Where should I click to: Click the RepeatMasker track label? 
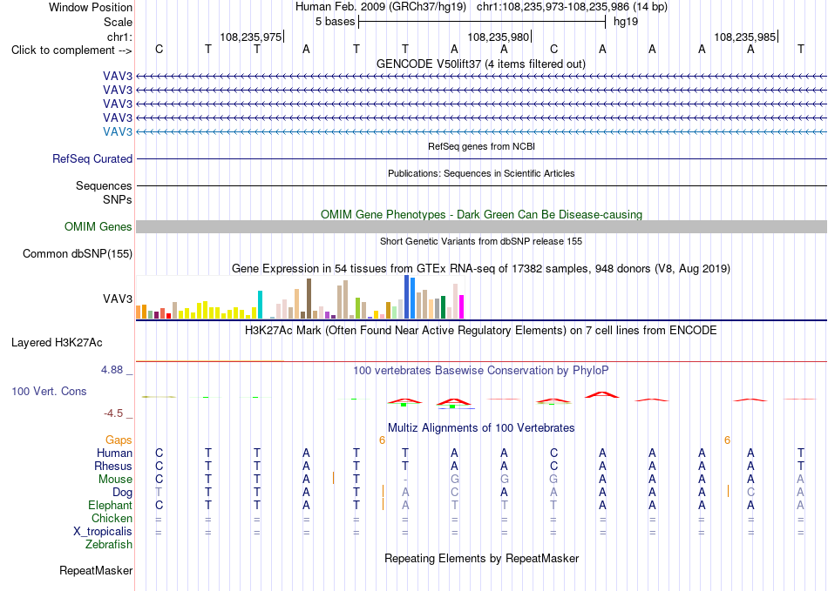(96, 570)
